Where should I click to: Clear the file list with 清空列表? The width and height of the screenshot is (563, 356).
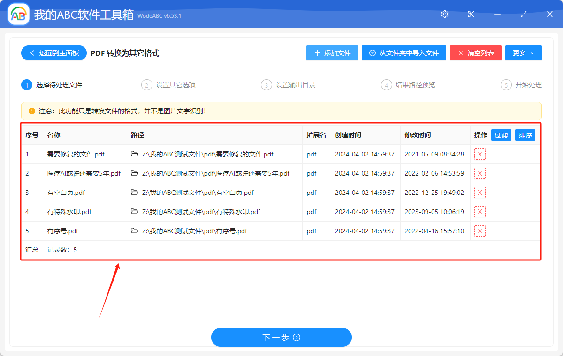pos(475,53)
